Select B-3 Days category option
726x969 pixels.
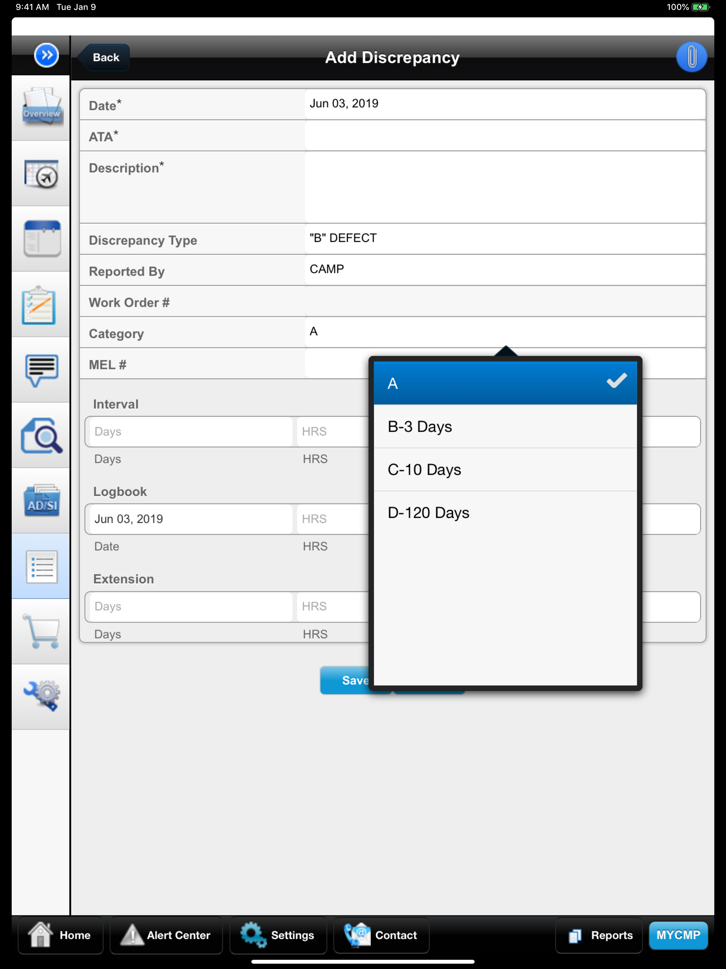505,426
